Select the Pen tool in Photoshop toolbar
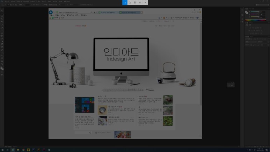This screenshot has width=270, height=152. tap(2, 50)
